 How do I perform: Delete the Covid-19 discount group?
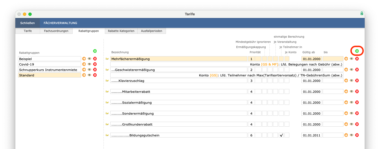pyautogui.click(x=95, y=64)
